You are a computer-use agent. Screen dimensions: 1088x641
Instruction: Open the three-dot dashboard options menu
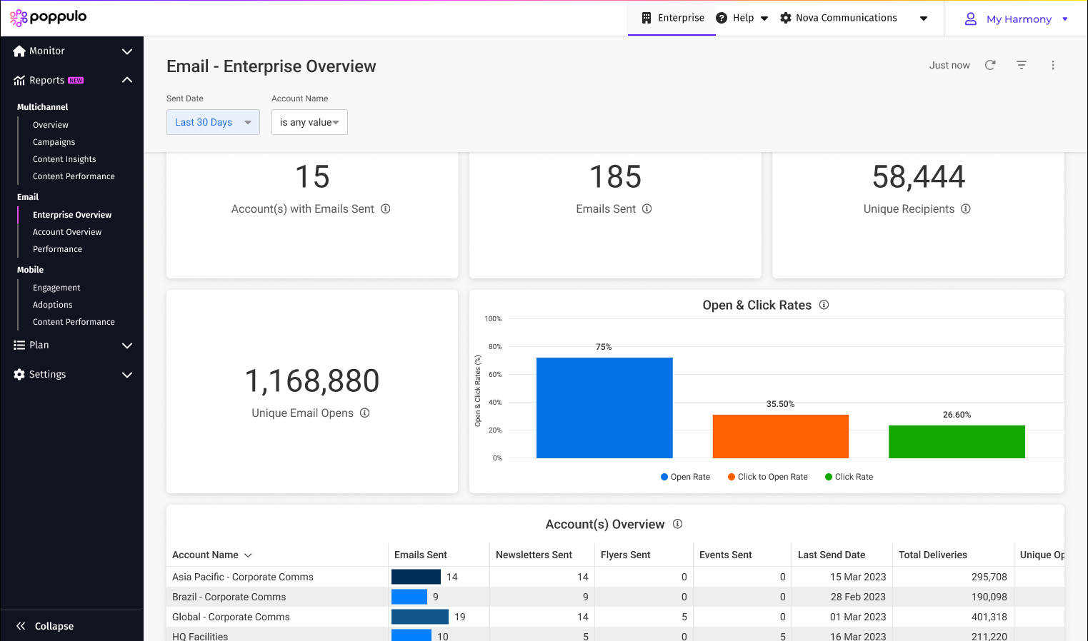(x=1053, y=65)
